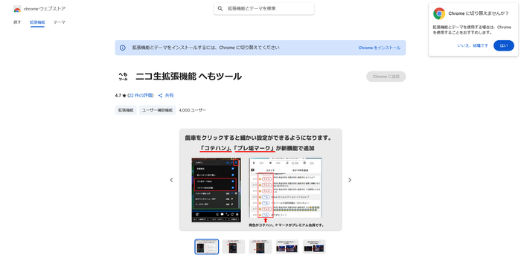This screenshot has width=521, height=270.
Task: Select the second screenshot thumbnail
Action: (234, 247)
